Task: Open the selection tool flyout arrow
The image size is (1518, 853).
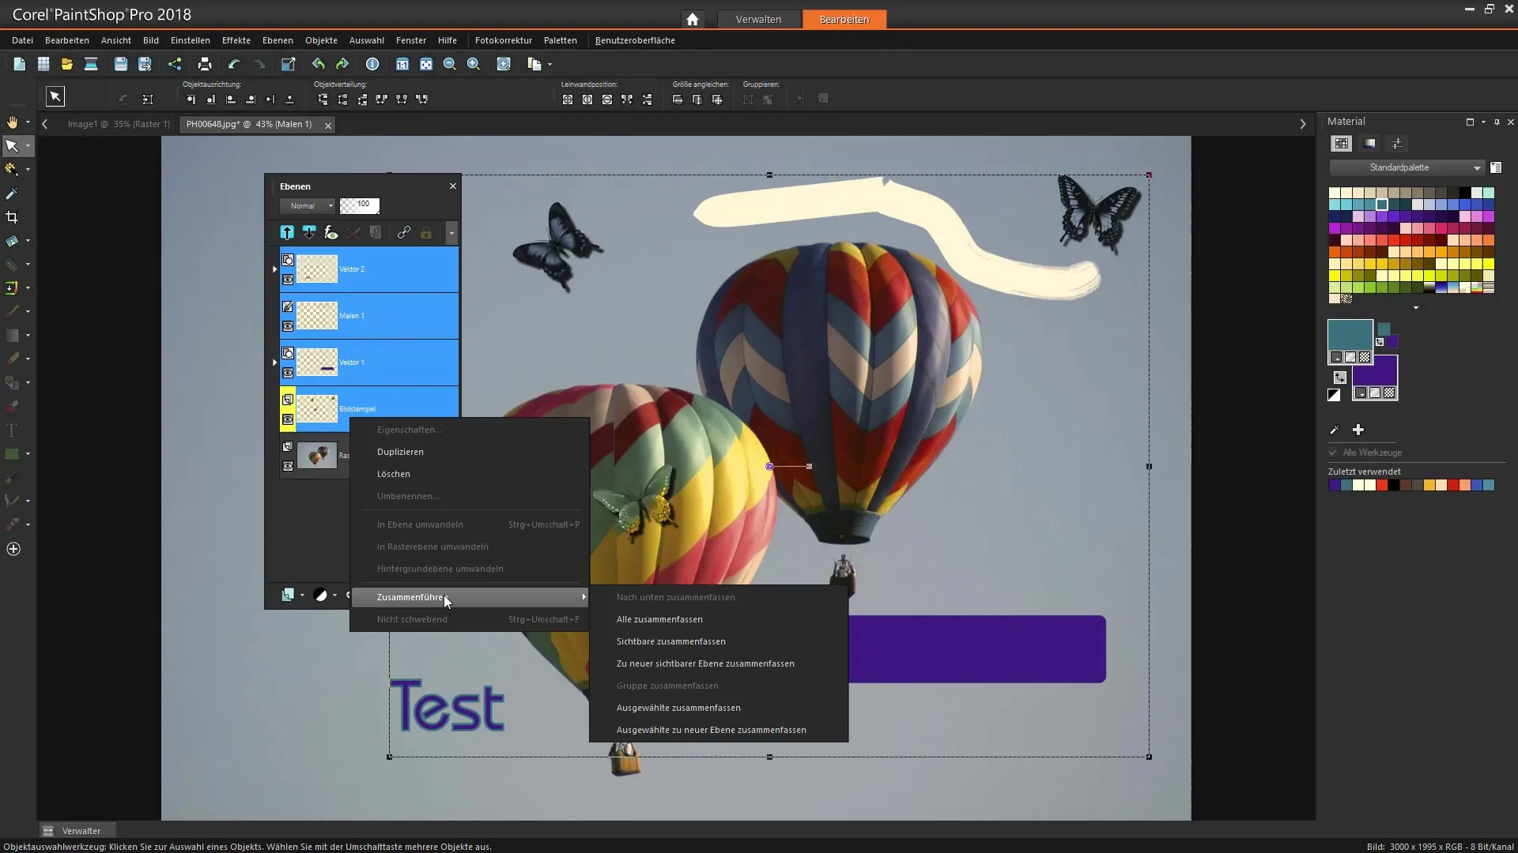Action: click(x=28, y=146)
